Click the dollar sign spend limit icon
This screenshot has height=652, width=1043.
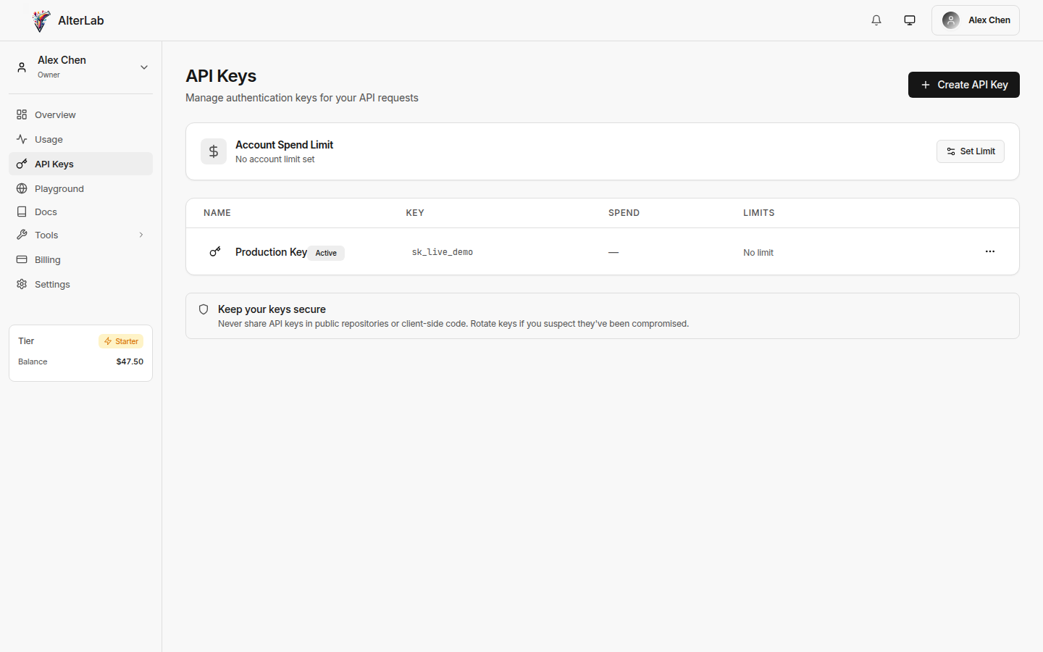(214, 151)
